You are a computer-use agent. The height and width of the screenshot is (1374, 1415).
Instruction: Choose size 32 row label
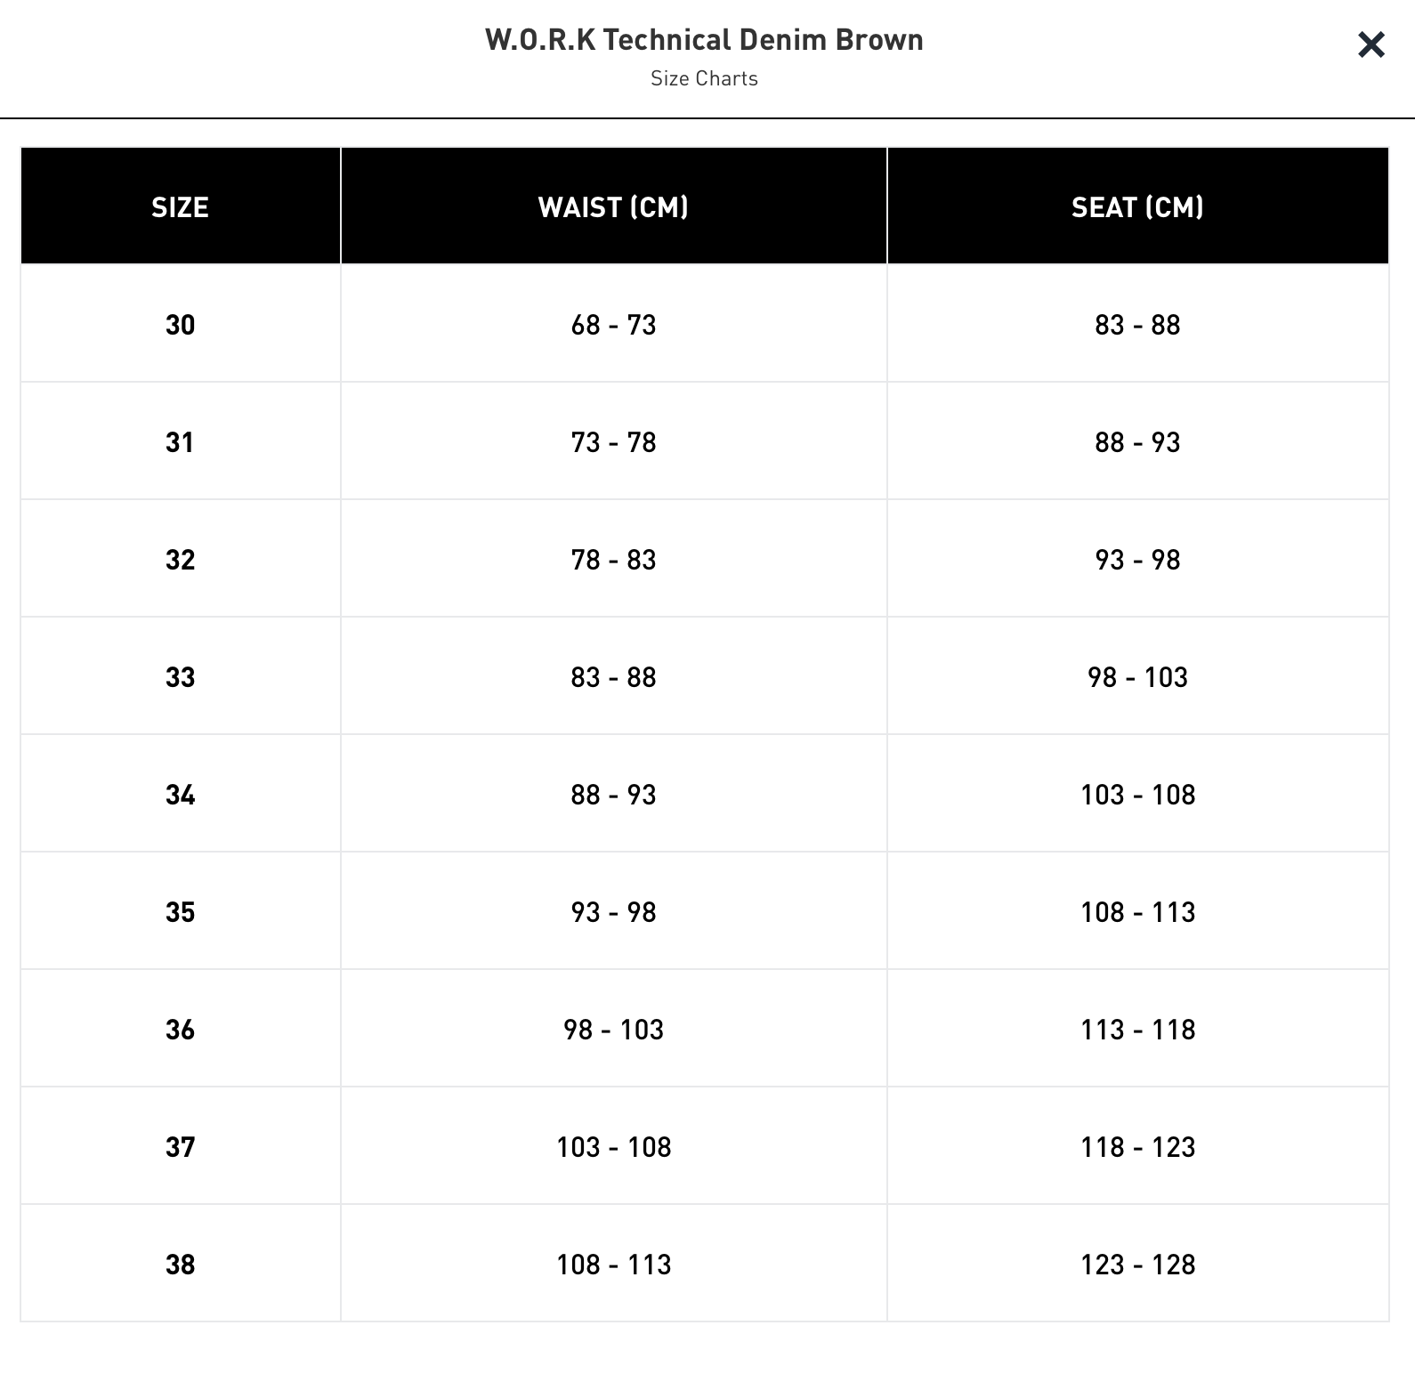pos(180,560)
